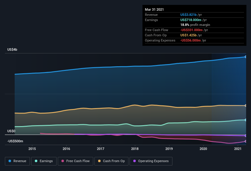Viewport: 251px width, 171px height.
Task: Click the 18.8% profit margin text
Action: coord(195,25)
